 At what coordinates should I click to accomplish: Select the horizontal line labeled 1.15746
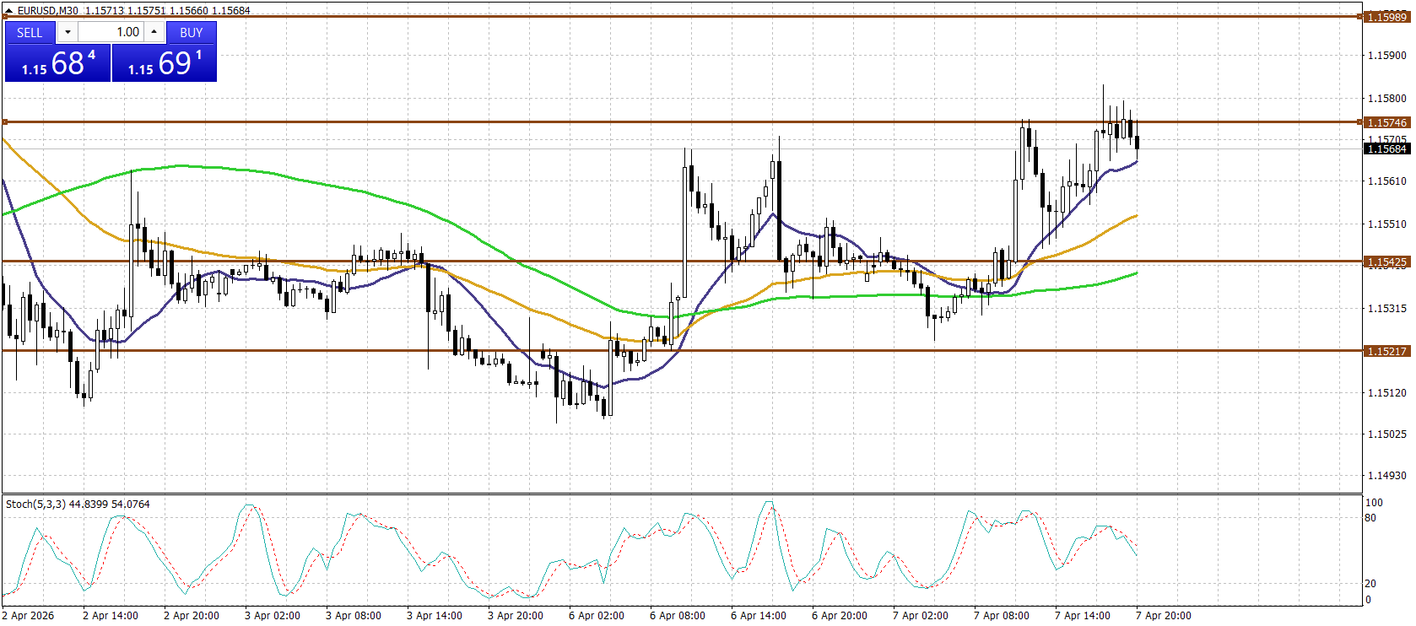tap(682, 122)
